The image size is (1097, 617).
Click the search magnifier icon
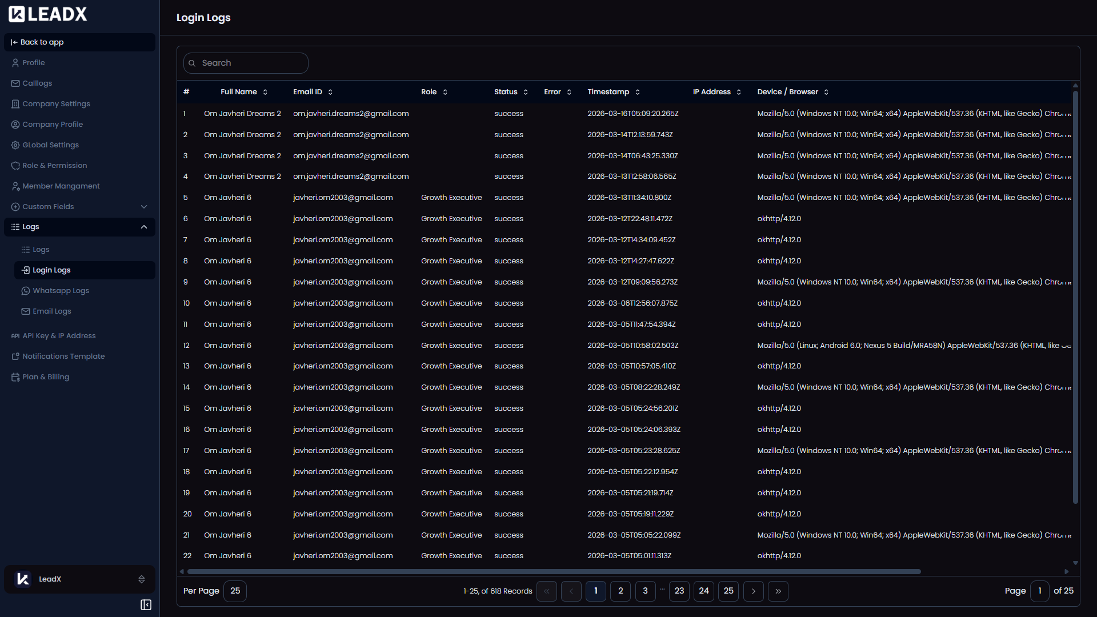[x=192, y=63]
